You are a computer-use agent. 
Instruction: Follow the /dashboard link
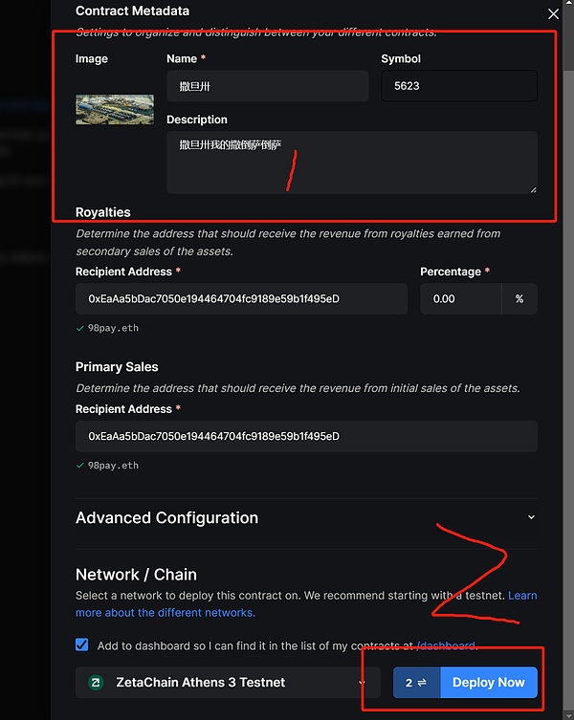[x=446, y=645]
